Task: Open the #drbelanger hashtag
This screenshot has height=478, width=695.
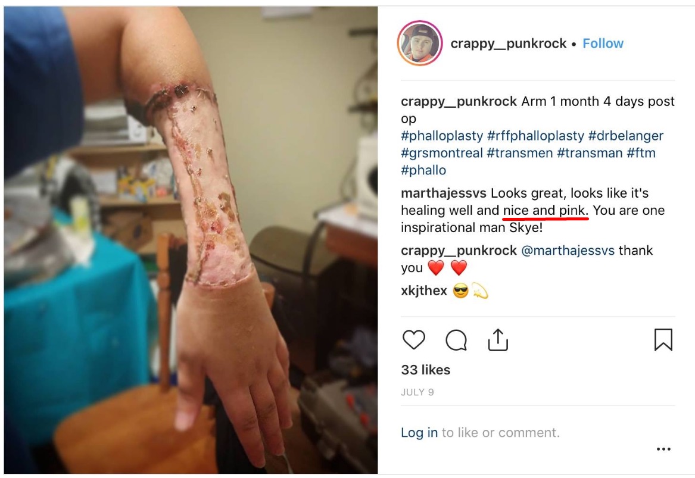Action: click(626, 136)
